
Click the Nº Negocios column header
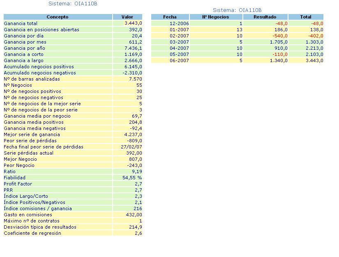[216, 17]
